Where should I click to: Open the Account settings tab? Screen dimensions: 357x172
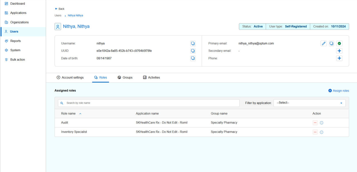[x=70, y=77]
